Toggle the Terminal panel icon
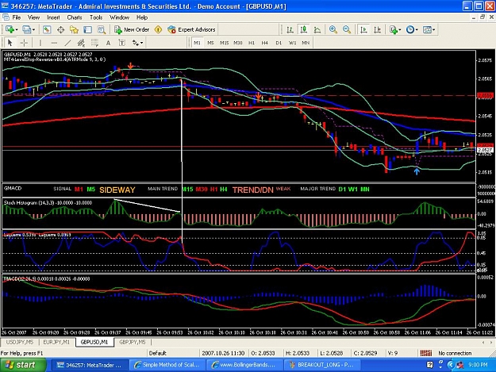496x372 pixels. [87, 29]
